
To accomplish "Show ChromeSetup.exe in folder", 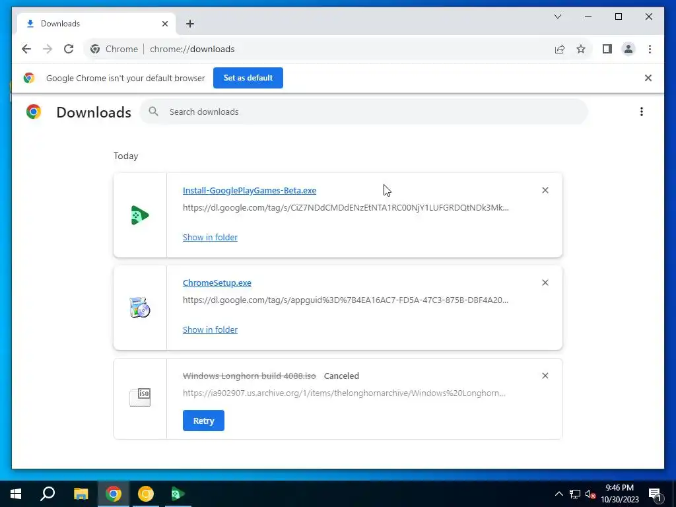I will click(x=210, y=329).
